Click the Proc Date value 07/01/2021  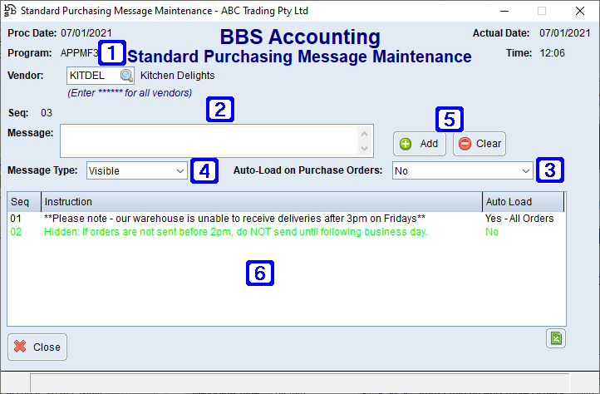[x=86, y=33]
